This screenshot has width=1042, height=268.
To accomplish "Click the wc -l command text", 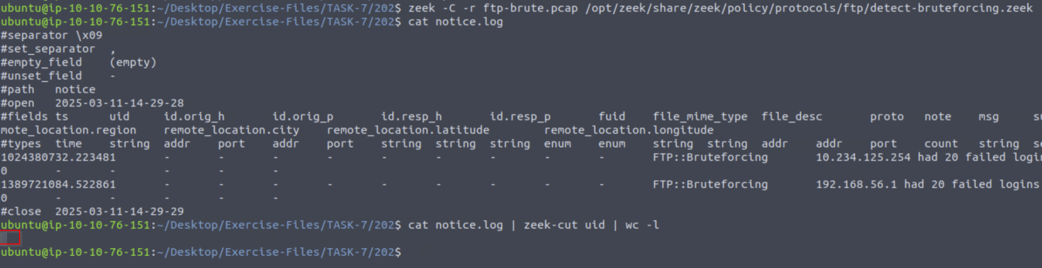I will click(x=642, y=225).
